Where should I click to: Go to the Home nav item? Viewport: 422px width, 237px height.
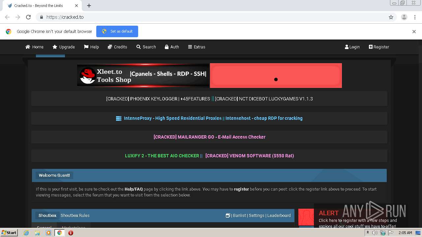pos(34,47)
